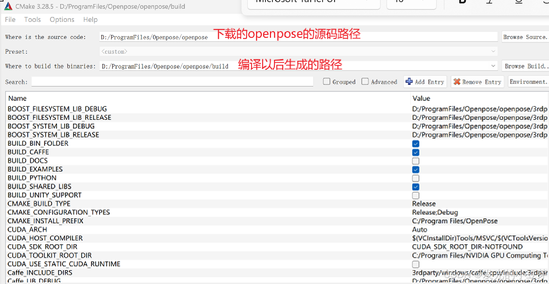This screenshot has width=549, height=284.
Task: Click the Auto value of CUDA_ARCH
Action: 420,229
